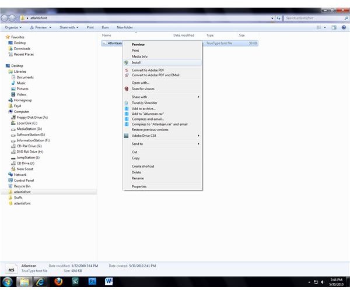This screenshot has width=350, height=290.
Task: Select Create shortcut
Action: tap(162, 167)
